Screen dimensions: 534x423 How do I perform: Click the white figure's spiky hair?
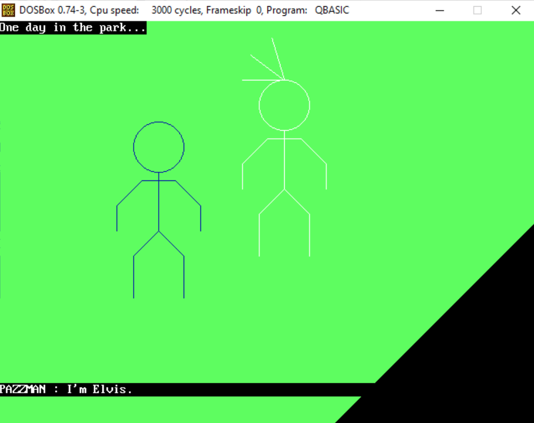[x=264, y=59]
